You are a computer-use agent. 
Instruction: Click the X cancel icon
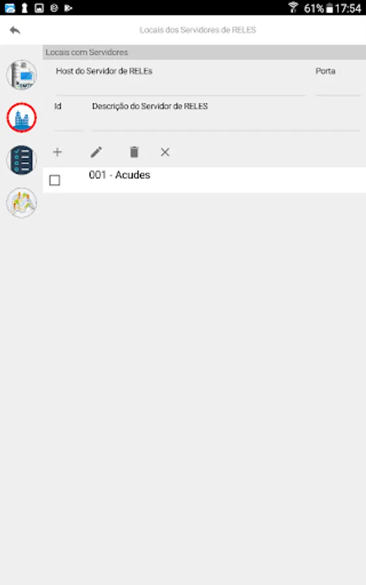pyautogui.click(x=165, y=152)
